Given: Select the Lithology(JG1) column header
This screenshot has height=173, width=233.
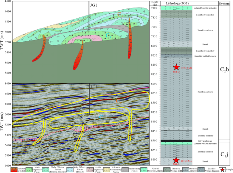Looking at the screenshot, I should click(x=177, y=3).
